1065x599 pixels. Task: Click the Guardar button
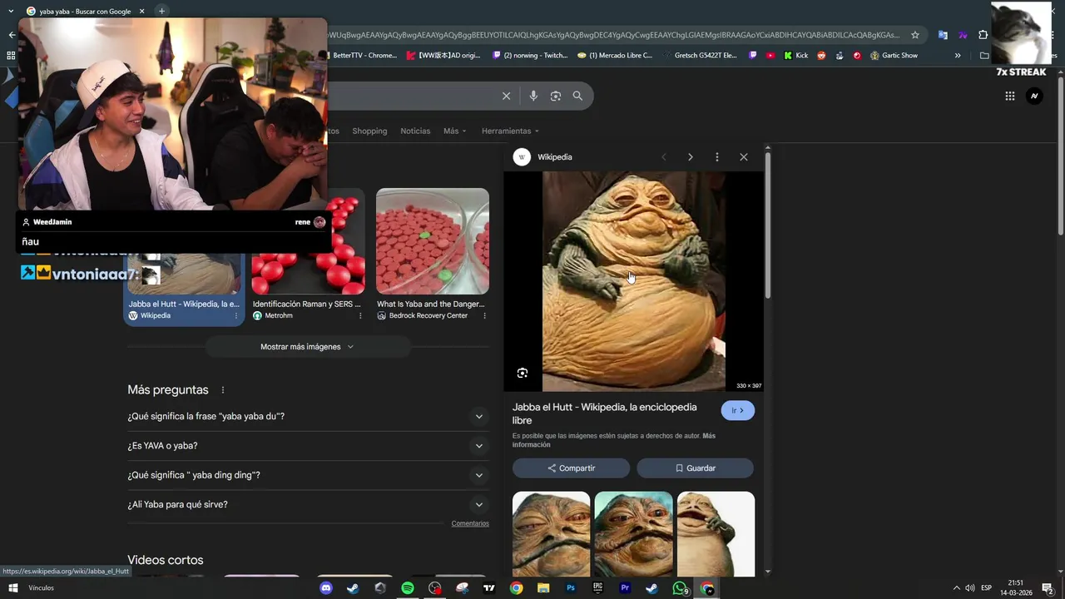(695, 468)
